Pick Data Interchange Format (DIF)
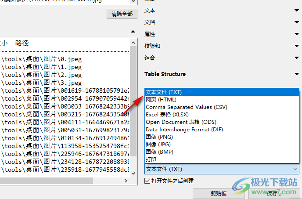The height and width of the screenshot is (199, 302). pos(222,130)
